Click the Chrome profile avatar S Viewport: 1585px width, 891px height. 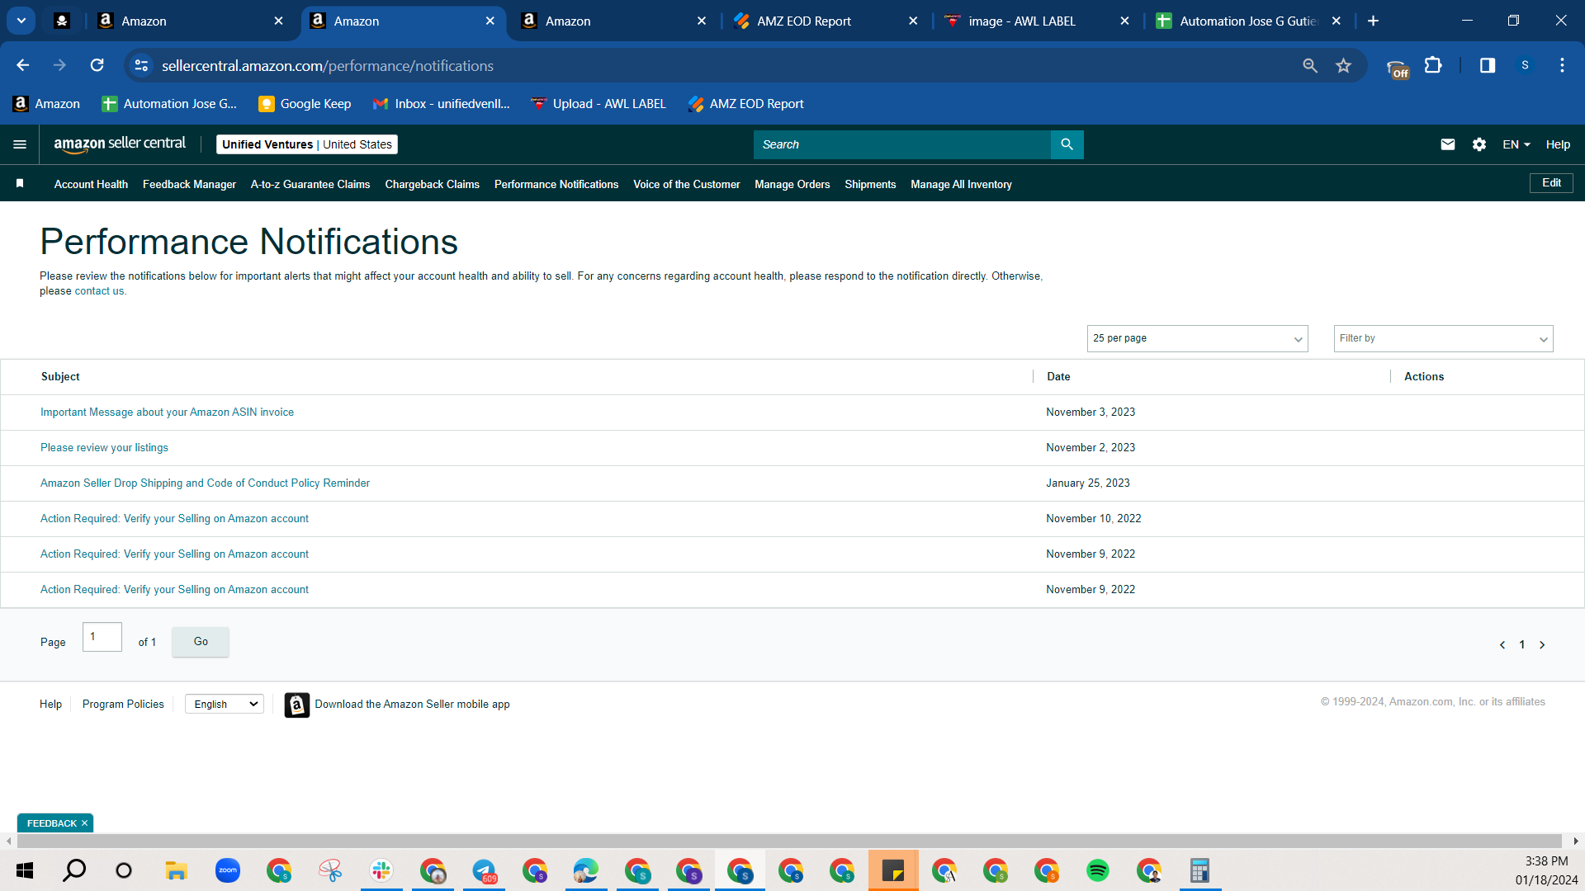tap(1525, 65)
